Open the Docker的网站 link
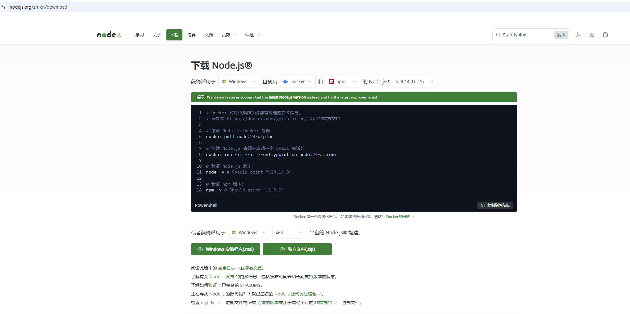 pyautogui.click(x=398, y=217)
